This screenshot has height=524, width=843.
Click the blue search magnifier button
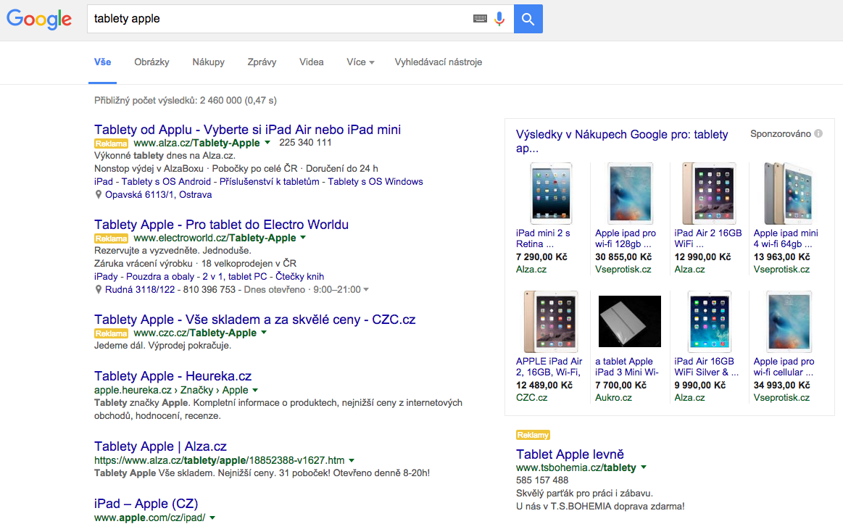528,19
